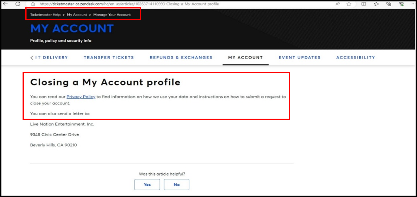Open the Ticket Delivery tab
The width and height of the screenshot is (417, 197).
point(51,57)
